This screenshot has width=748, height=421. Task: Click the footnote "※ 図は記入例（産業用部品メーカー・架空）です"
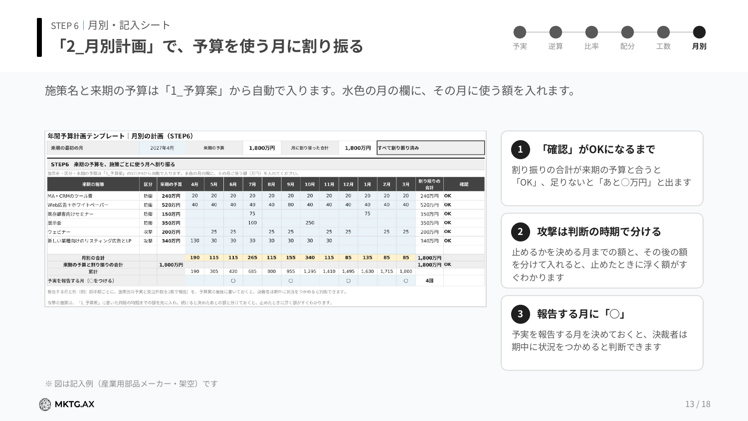[132, 384]
